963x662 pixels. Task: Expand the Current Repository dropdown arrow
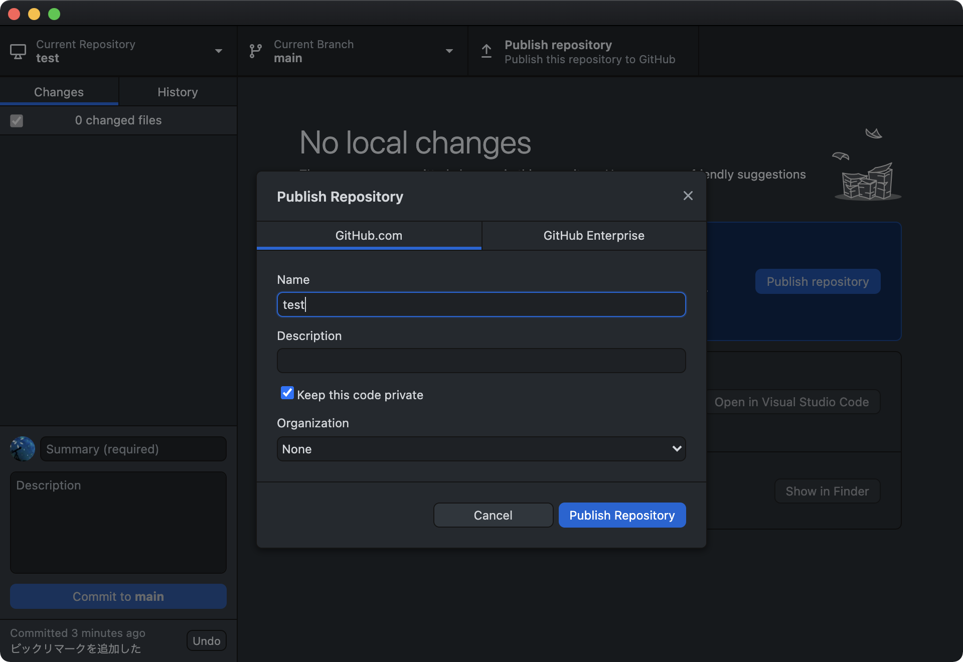tap(219, 51)
